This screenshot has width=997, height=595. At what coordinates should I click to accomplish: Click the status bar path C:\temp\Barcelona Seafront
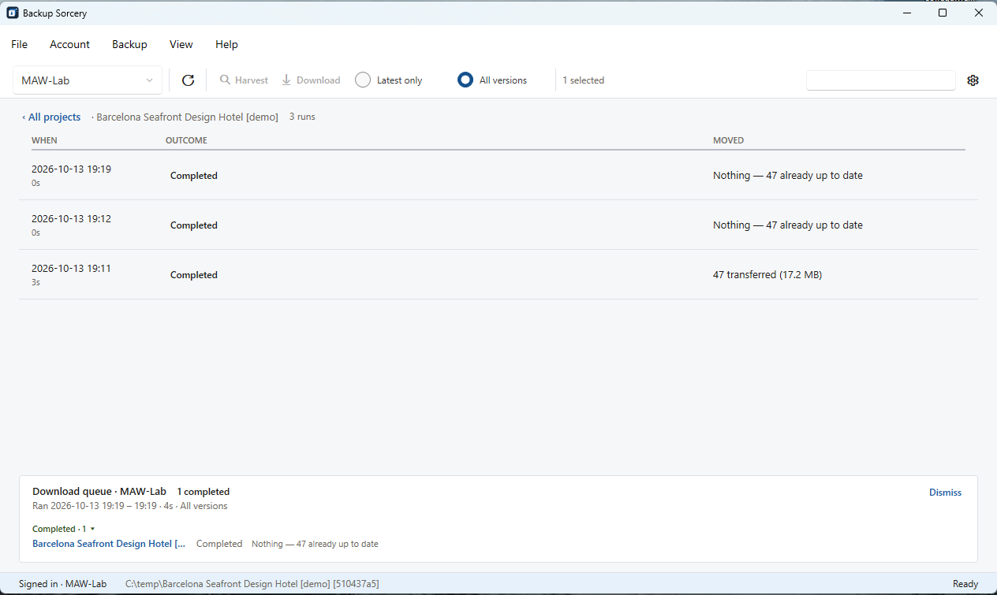(252, 584)
